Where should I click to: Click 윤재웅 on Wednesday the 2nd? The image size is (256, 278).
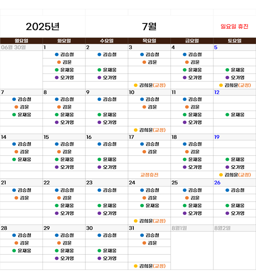pos(107,70)
